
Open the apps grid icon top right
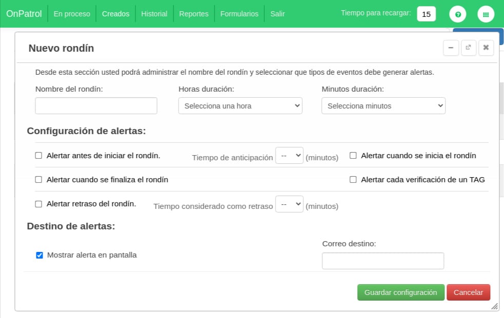point(486,14)
